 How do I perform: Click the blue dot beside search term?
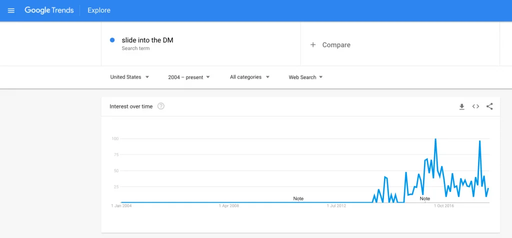[112, 40]
